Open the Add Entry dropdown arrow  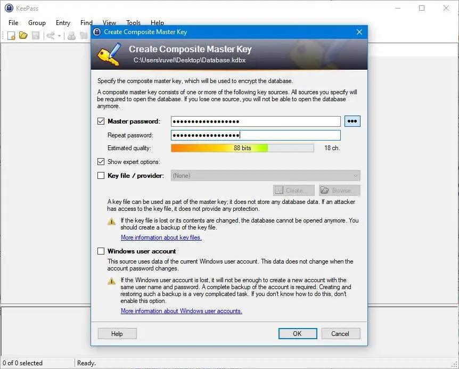coord(59,36)
